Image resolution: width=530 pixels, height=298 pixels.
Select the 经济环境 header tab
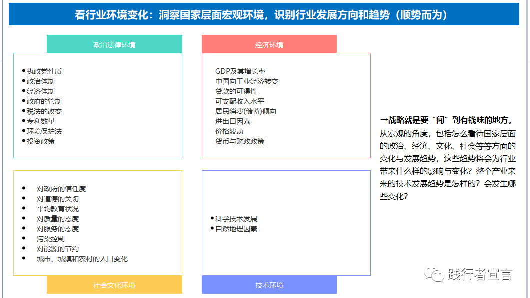tap(269, 44)
